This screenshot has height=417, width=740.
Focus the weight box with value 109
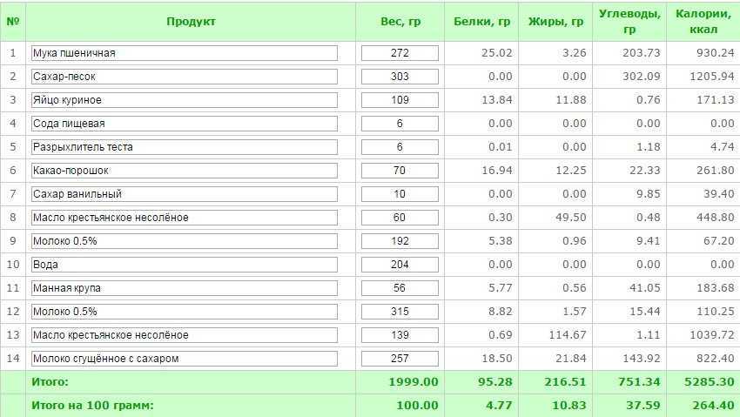click(400, 100)
